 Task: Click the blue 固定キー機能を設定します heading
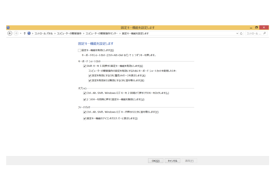[96, 43]
